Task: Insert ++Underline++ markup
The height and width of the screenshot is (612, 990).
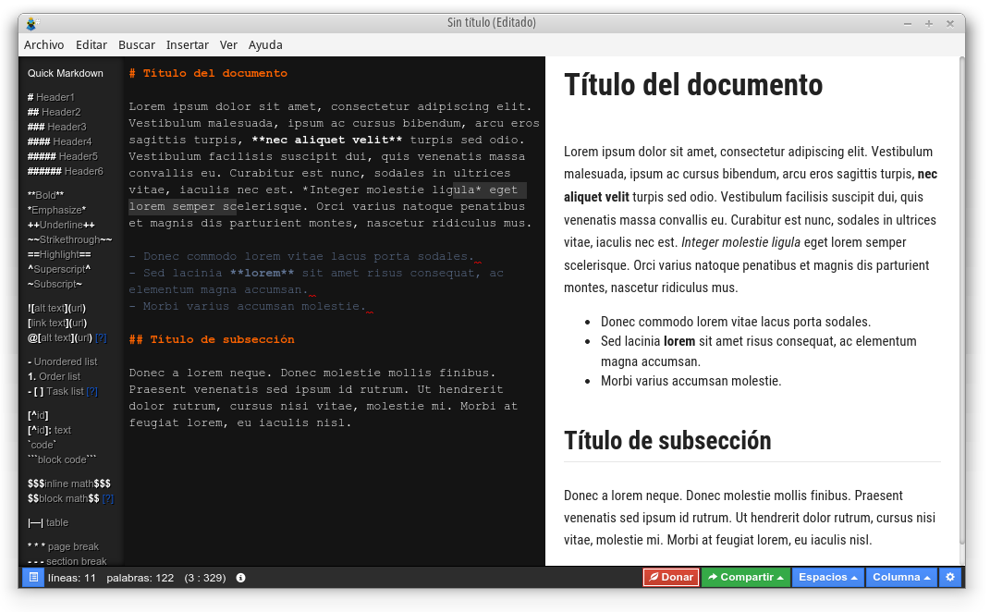Action: (61, 225)
